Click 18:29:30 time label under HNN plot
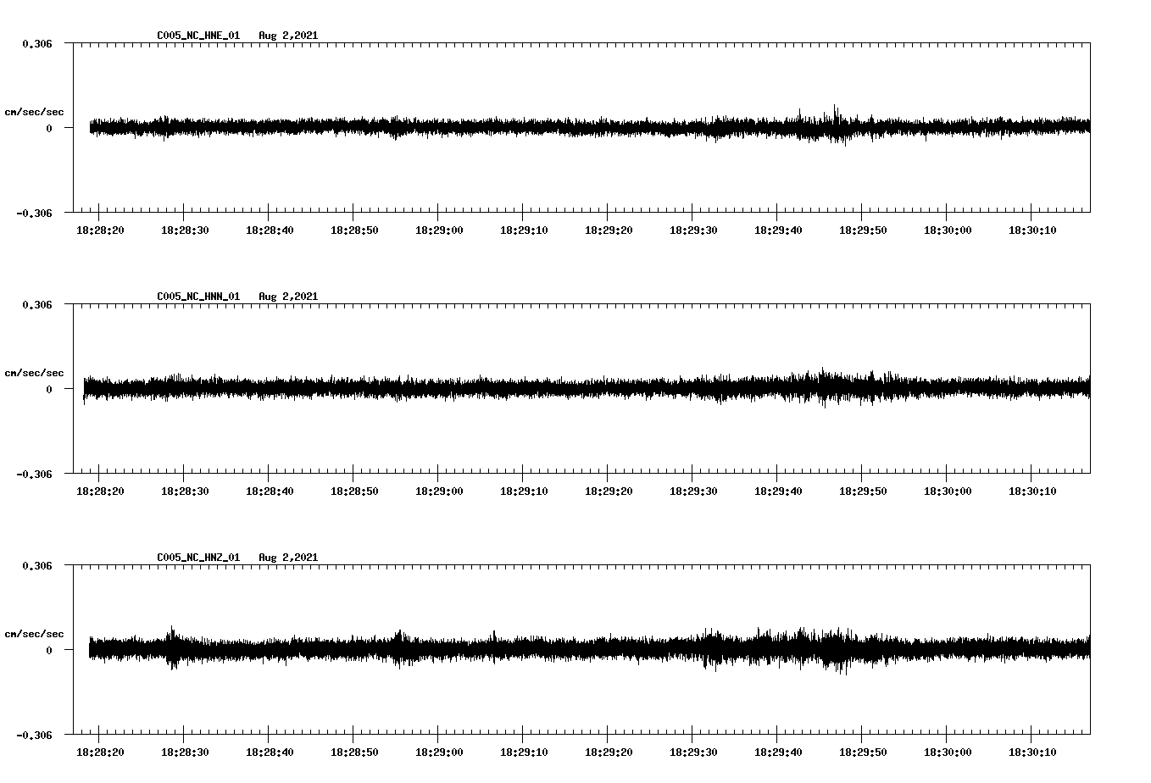This screenshot has width=1151, height=783. 693,491
